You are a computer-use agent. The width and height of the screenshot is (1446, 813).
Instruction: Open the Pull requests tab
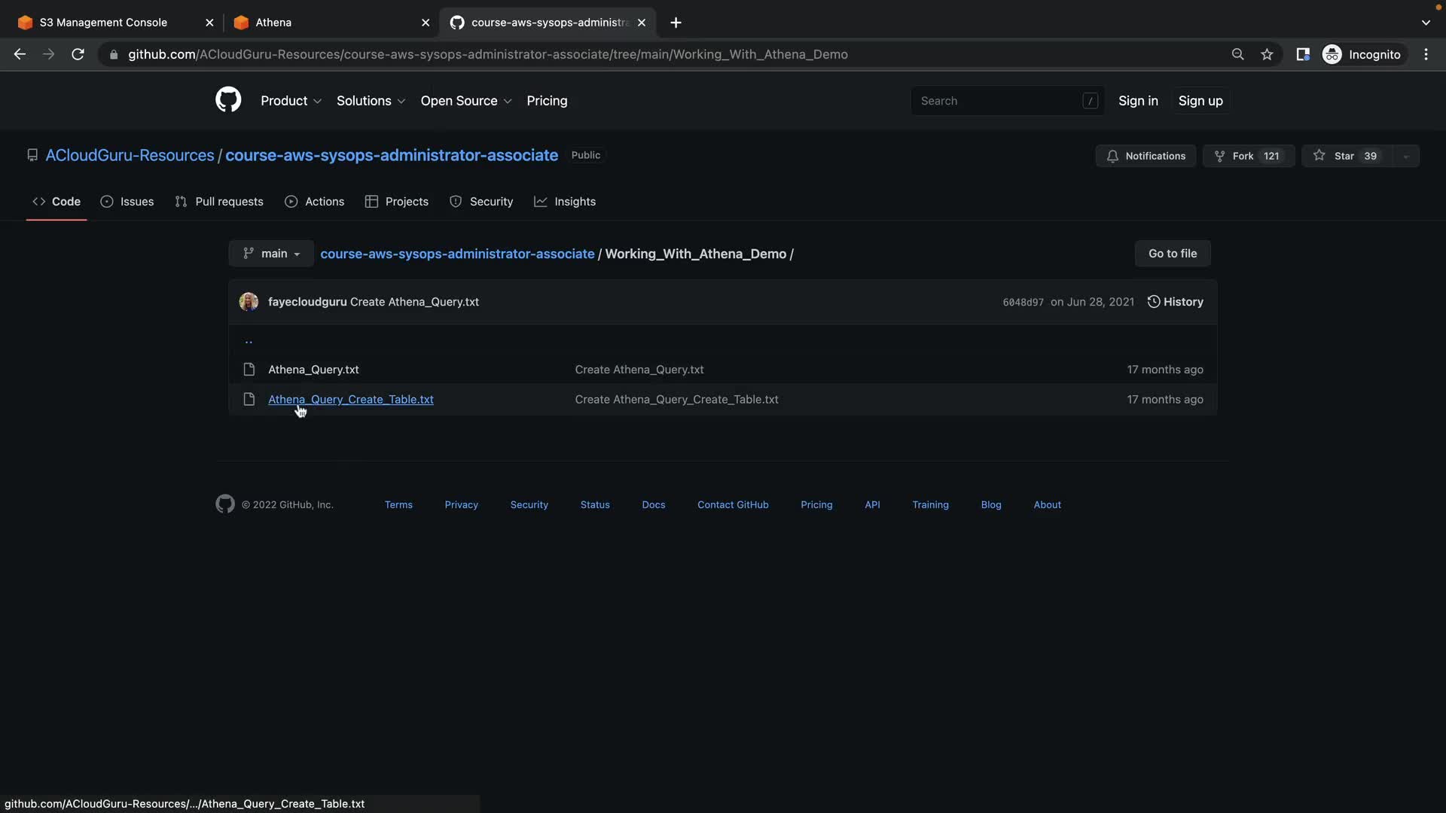(219, 202)
